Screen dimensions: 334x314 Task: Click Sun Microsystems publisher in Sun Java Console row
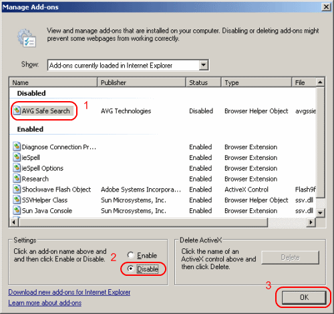[x=134, y=211]
